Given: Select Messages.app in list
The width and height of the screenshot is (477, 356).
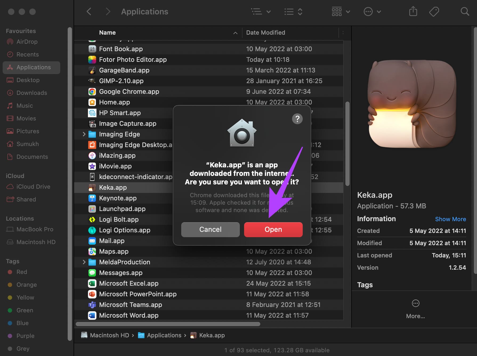Looking at the screenshot, I should (209, 273).
